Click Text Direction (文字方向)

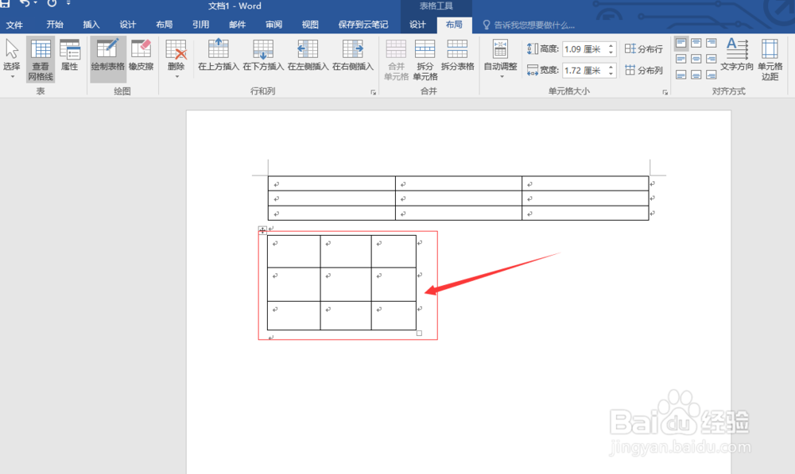coord(737,56)
